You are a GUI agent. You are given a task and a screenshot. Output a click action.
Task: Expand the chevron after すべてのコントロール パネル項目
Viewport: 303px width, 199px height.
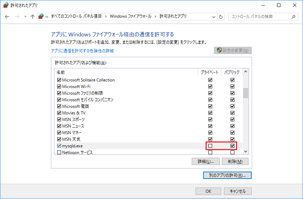[106, 17]
